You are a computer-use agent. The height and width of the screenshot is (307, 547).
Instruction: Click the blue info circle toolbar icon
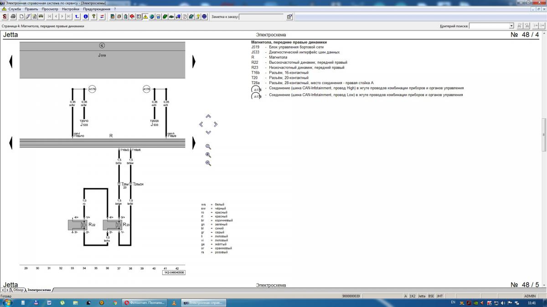(86, 17)
